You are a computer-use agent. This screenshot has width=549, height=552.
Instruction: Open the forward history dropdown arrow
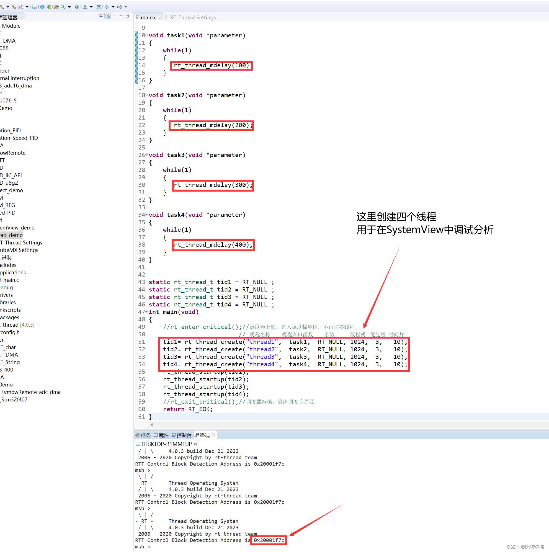(x=126, y=7)
